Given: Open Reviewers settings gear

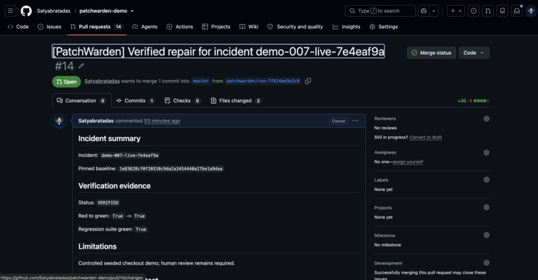Looking at the screenshot, I should [486, 118].
